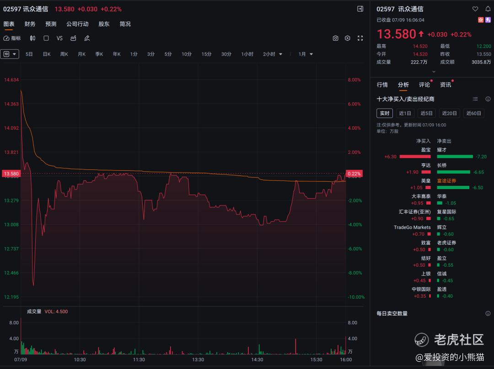Screen dimensions: 494x369
Task: Select the 周K timeframe
Action: point(64,54)
